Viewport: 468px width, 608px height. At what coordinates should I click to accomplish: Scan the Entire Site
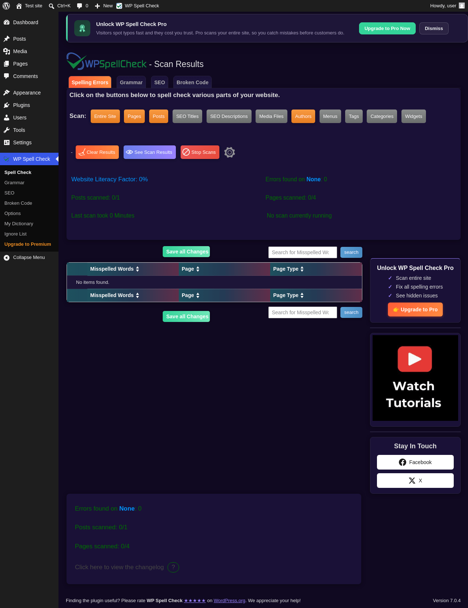(105, 116)
